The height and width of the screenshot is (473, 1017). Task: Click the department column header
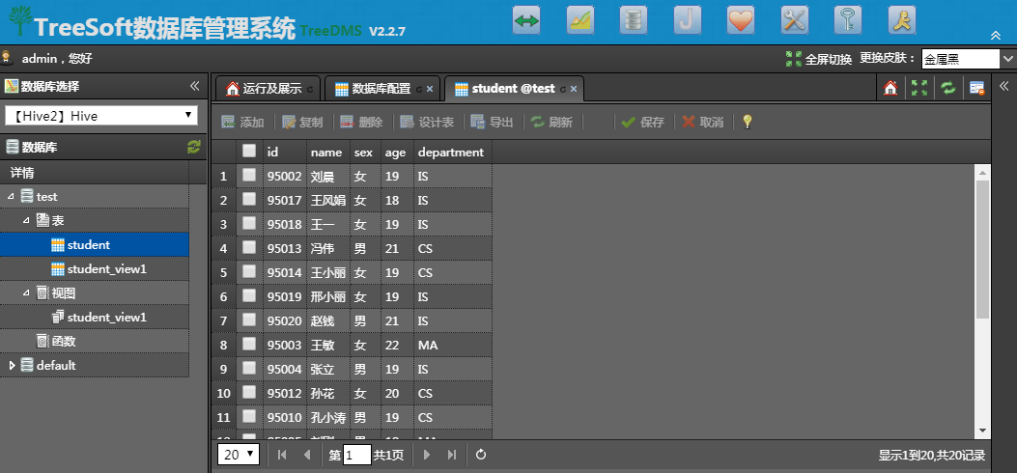pyautogui.click(x=453, y=153)
